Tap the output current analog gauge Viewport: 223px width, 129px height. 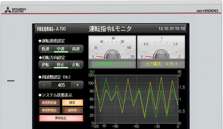[161, 47]
